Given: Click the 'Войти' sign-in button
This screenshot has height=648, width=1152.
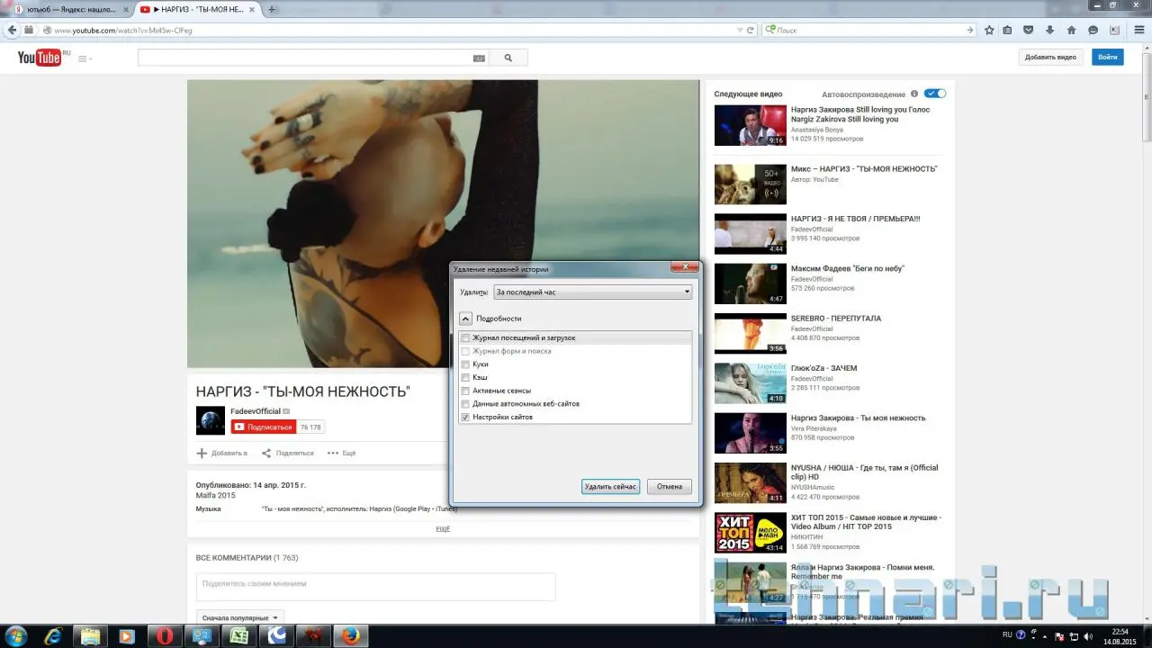Looking at the screenshot, I should (x=1108, y=57).
